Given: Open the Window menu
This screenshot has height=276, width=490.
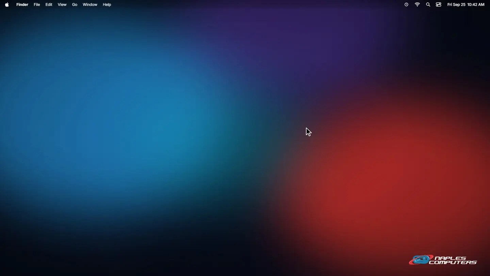Looking at the screenshot, I should (x=90, y=4).
